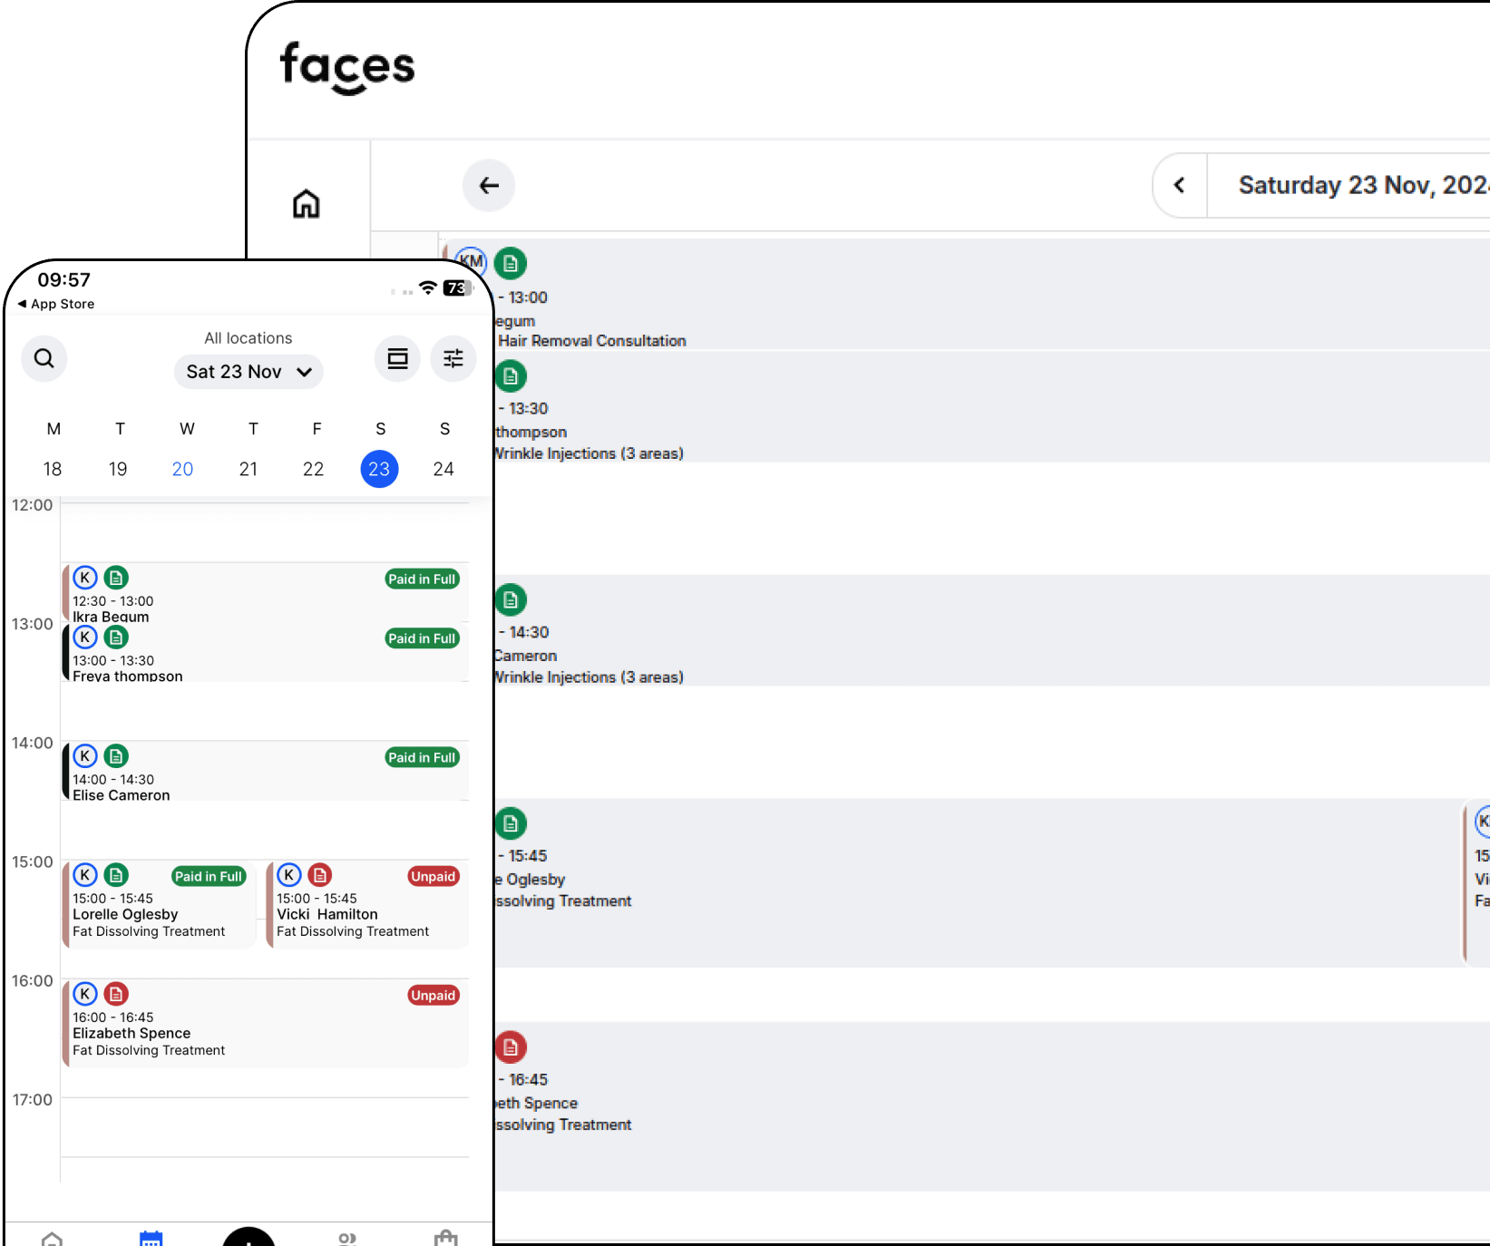Click the faces logo
This screenshot has width=1490, height=1246.
347,67
